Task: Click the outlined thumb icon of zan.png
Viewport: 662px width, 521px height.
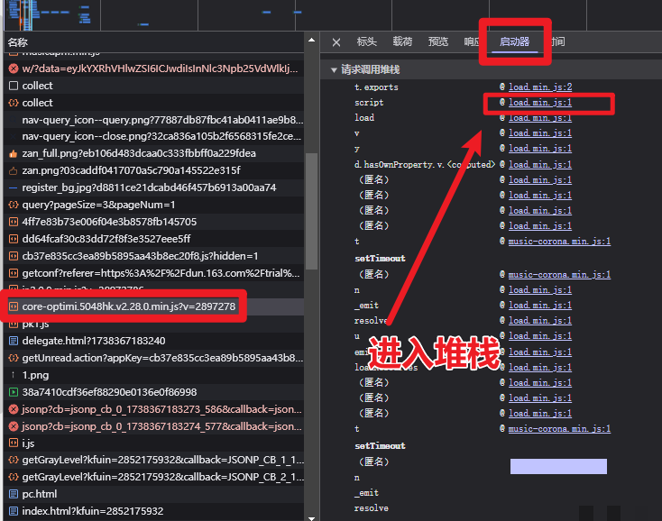Action: click(x=14, y=171)
